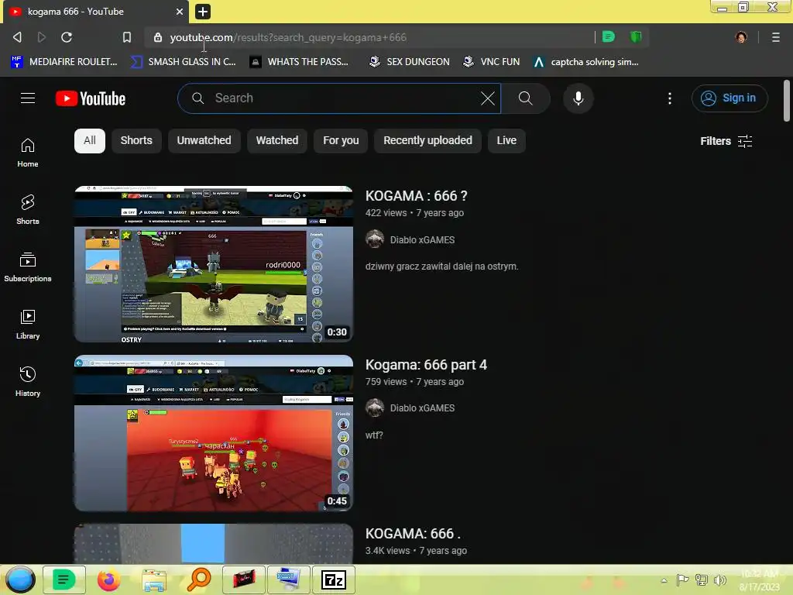The height and width of the screenshot is (595, 793).
Task: Open Shorts in sidebar
Action: point(28,209)
